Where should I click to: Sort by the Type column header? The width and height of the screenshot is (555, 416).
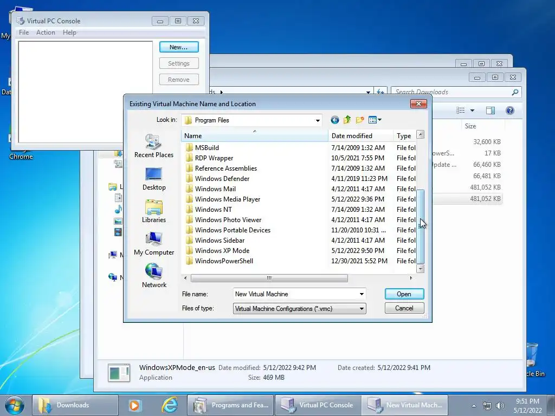click(x=404, y=136)
